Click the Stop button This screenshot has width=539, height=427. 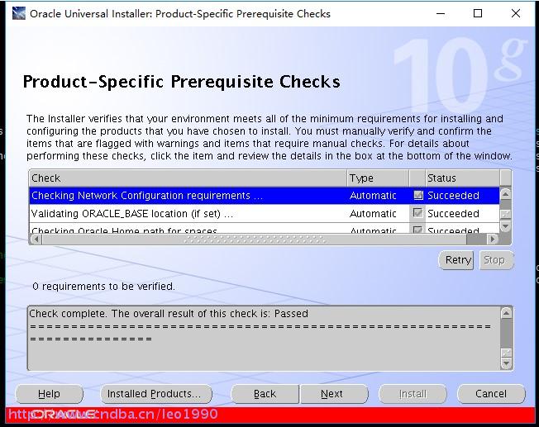click(x=496, y=260)
